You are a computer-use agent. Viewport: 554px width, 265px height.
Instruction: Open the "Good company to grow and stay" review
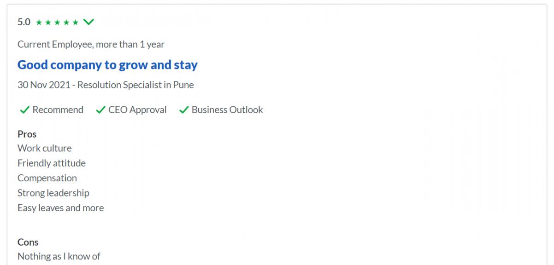tap(107, 65)
